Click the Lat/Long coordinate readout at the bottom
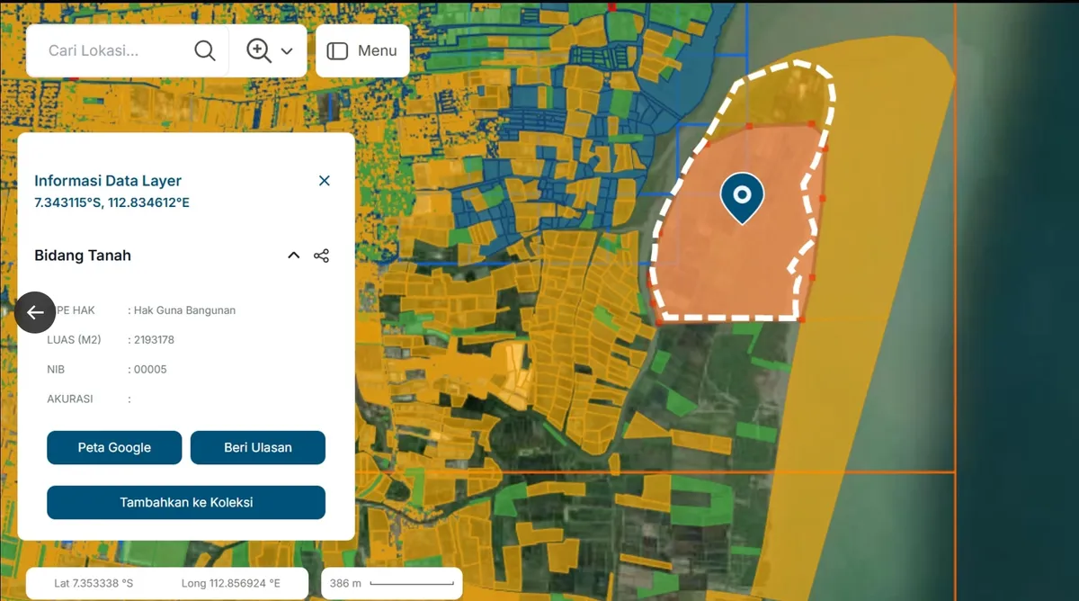This screenshot has height=601, width=1079. 167,583
